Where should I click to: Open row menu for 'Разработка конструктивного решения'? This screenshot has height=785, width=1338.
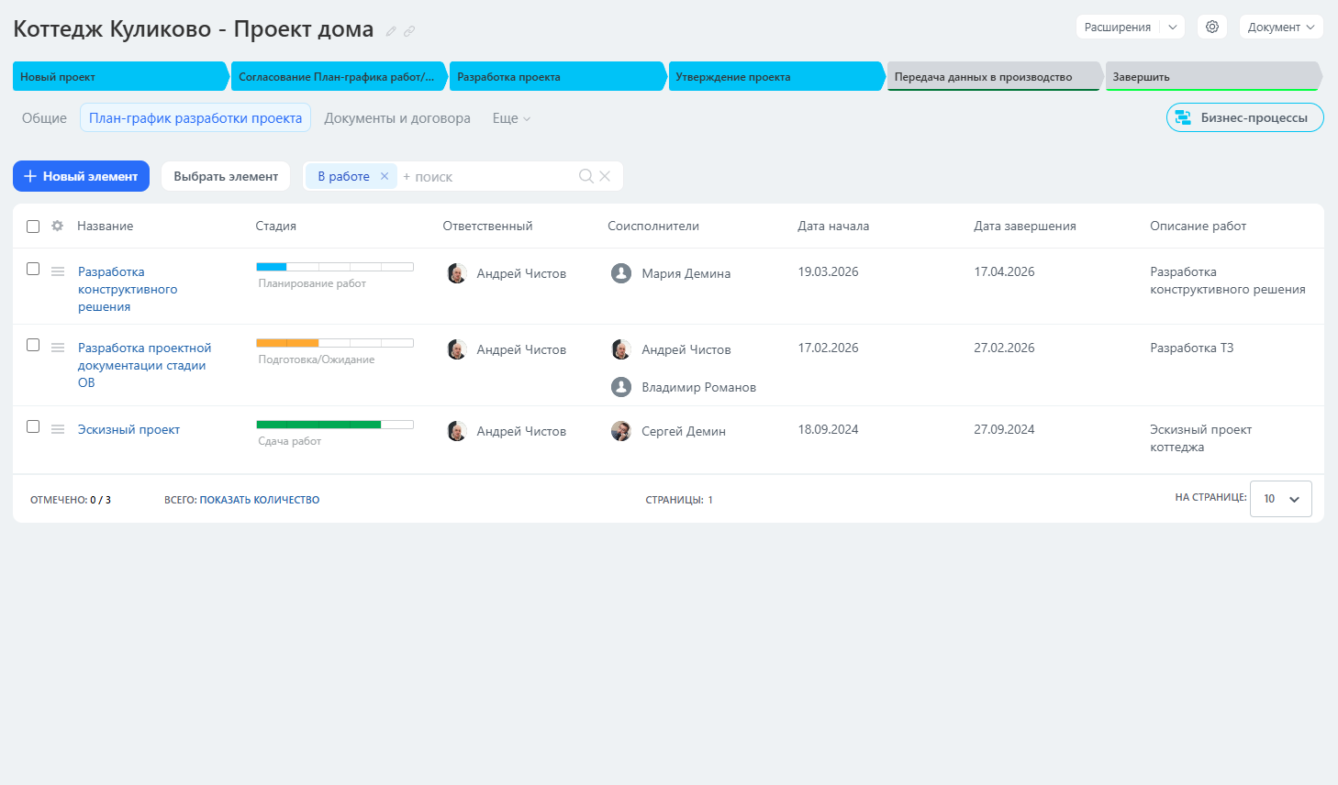click(58, 271)
